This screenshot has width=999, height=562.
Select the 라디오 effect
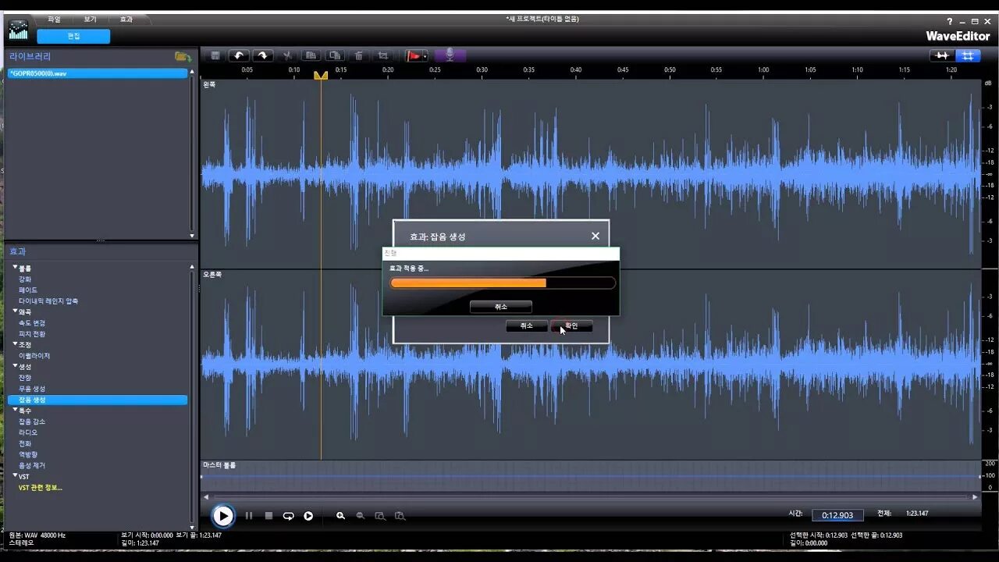(28, 432)
